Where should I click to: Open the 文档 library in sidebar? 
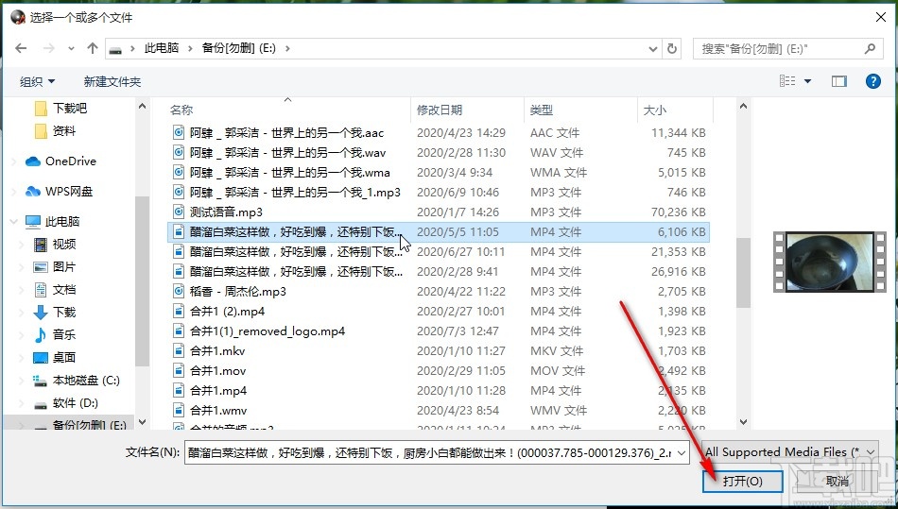coord(55,289)
